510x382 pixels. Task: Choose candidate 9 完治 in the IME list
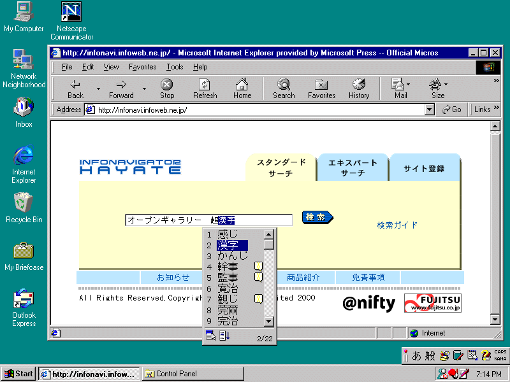[x=228, y=321]
